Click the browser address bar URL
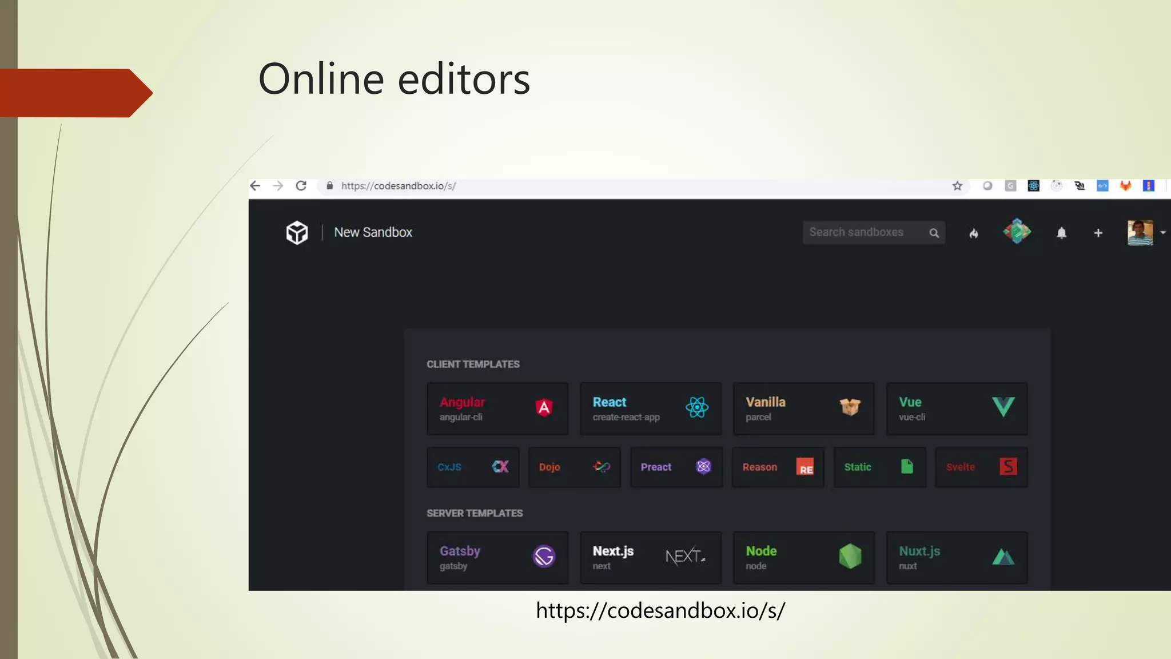Image resolution: width=1171 pixels, height=659 pixels. (x=399, y=186)
